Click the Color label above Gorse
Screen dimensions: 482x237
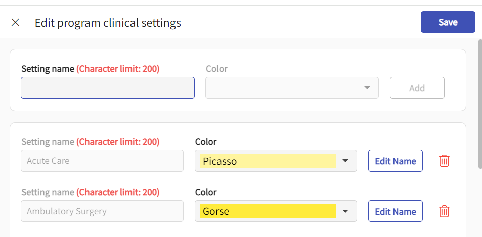click(206, 192)
